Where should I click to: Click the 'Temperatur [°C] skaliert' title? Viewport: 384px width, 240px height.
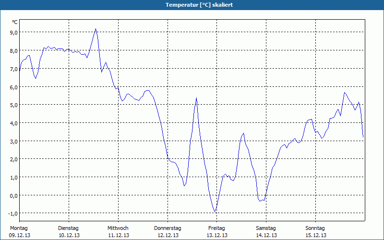pyautogui.click(x=199, y=5)
